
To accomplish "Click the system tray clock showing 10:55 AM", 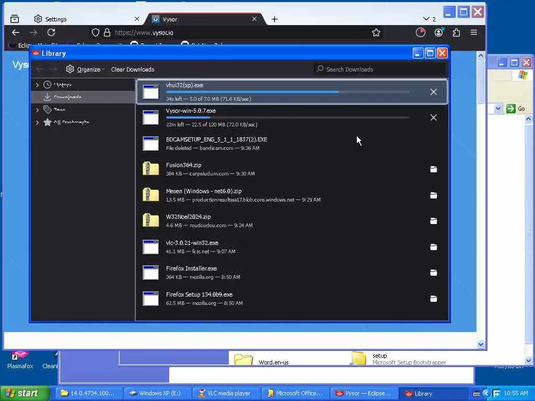I will 516,393.
